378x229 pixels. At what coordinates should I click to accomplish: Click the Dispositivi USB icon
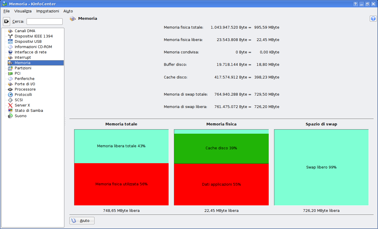[x=10, y=42]
